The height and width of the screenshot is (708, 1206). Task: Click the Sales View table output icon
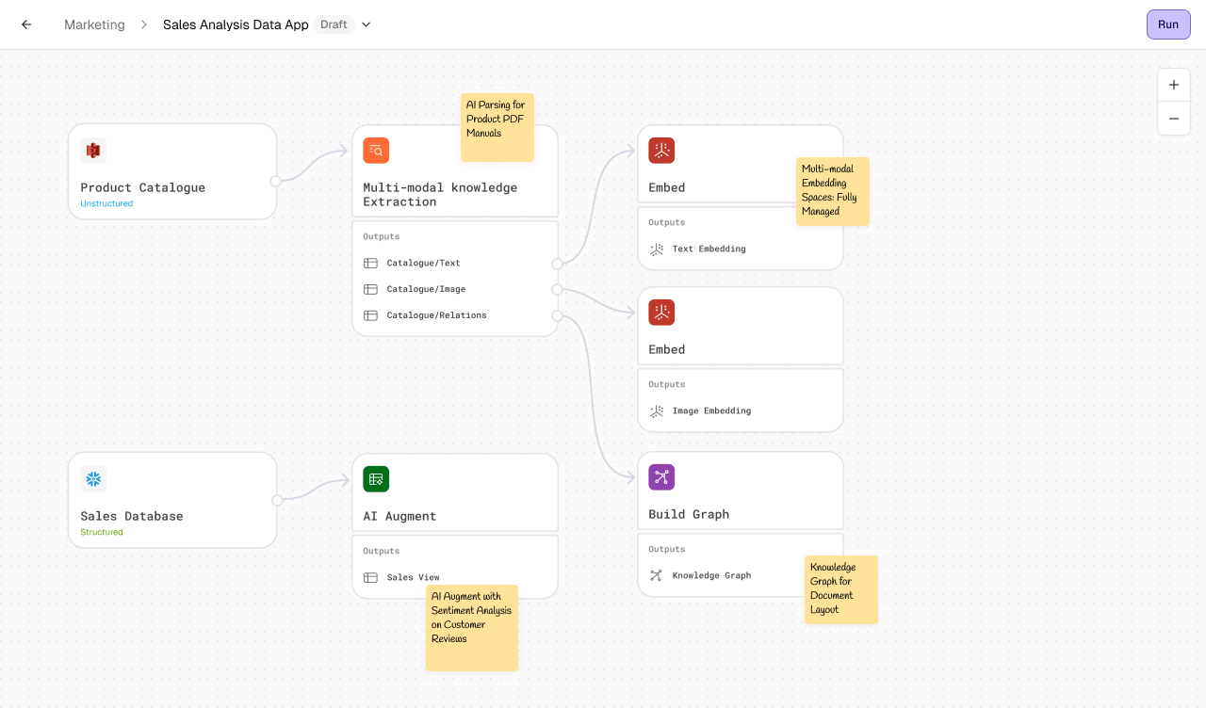pyautogui.click(x=370, y=576)
